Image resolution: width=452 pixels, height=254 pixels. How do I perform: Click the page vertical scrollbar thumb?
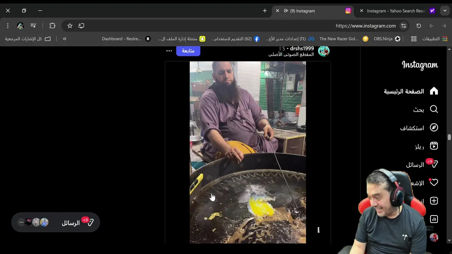coord(449,137)
